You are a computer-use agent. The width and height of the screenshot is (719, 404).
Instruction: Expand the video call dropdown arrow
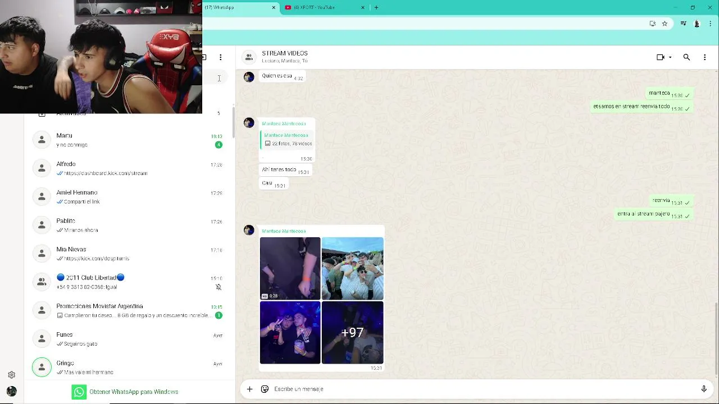[670, 57]
